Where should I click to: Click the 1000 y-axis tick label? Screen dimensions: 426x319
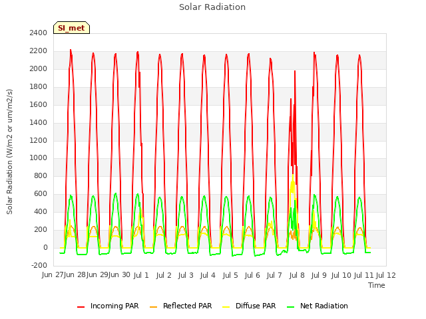[39, 158]
